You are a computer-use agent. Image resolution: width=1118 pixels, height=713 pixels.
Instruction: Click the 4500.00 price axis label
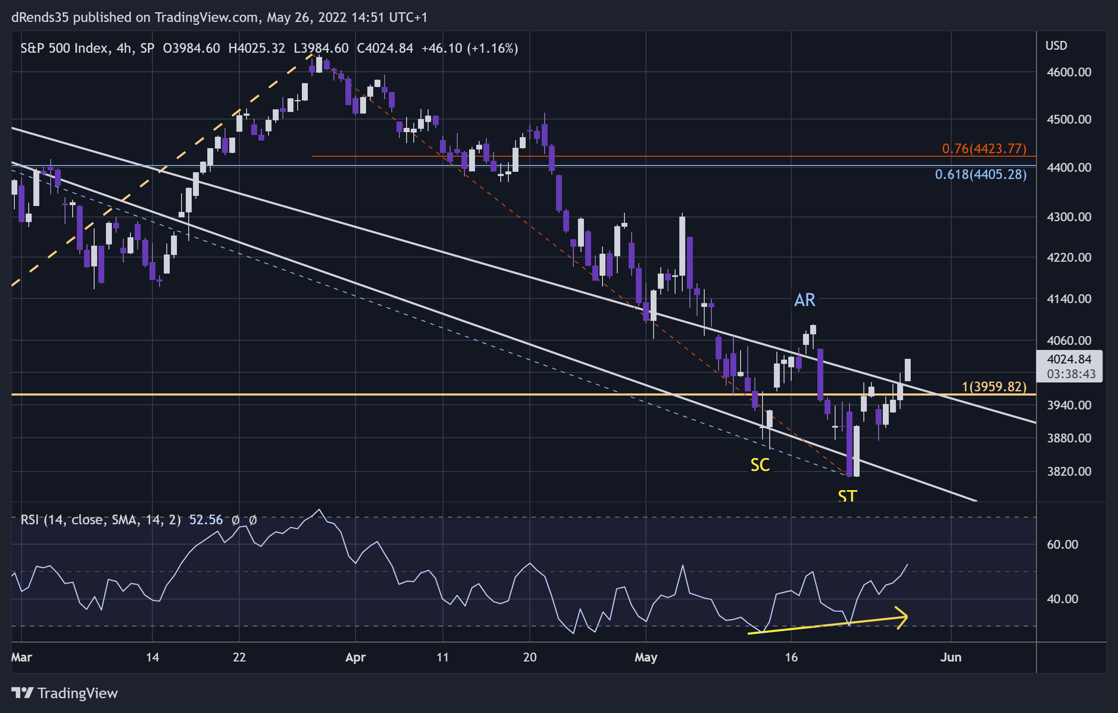(x=1069, y=119)
